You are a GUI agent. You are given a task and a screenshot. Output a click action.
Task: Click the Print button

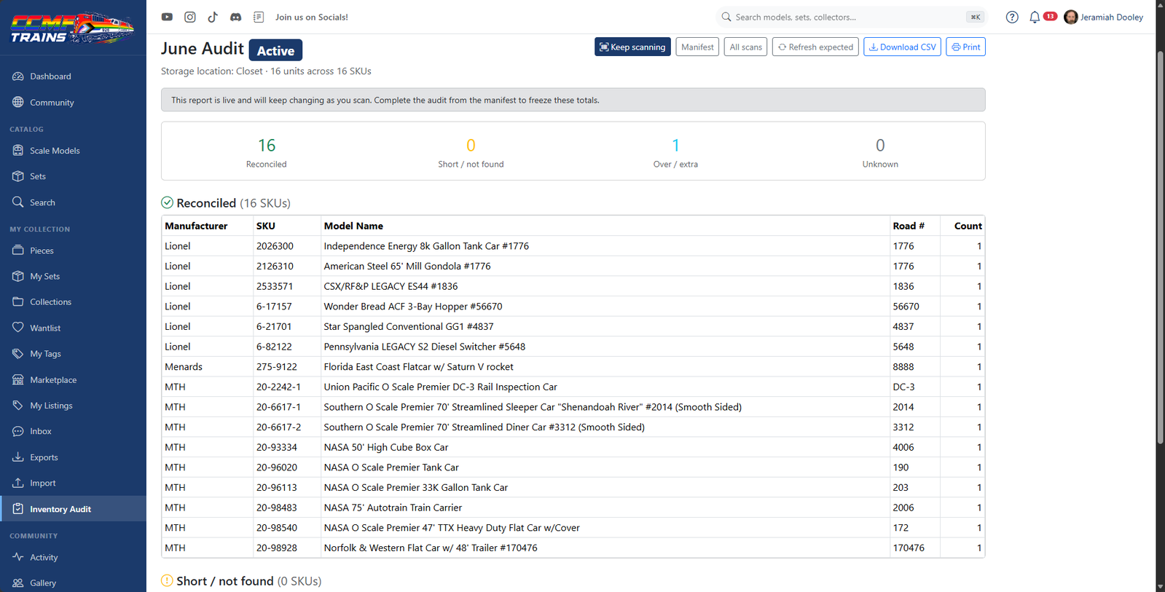point(965,47)
